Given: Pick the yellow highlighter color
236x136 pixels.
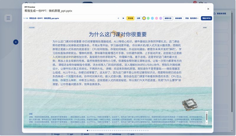Looking at the screenshot, I should coord(144,18).
